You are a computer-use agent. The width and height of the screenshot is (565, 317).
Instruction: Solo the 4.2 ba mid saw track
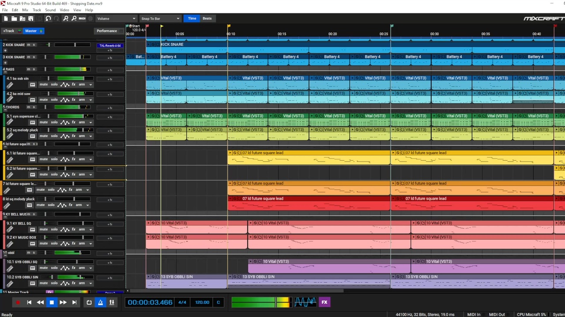(x=54, y=100)
